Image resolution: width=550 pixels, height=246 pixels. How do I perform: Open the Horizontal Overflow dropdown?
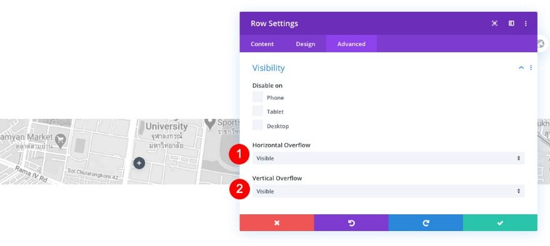[x=388, y=158]
